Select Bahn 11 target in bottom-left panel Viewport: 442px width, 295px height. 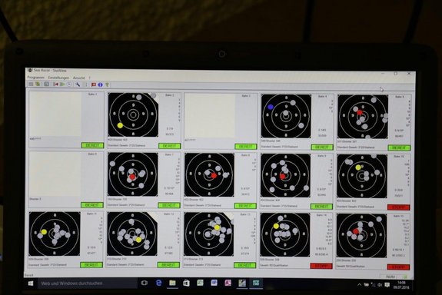[x=55, y=234]
